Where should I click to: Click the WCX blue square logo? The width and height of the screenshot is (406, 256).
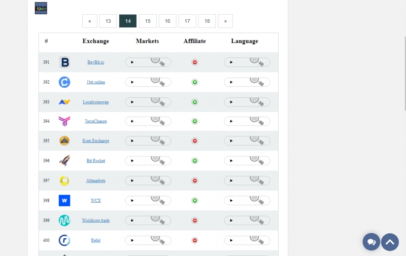coord(64,200)
